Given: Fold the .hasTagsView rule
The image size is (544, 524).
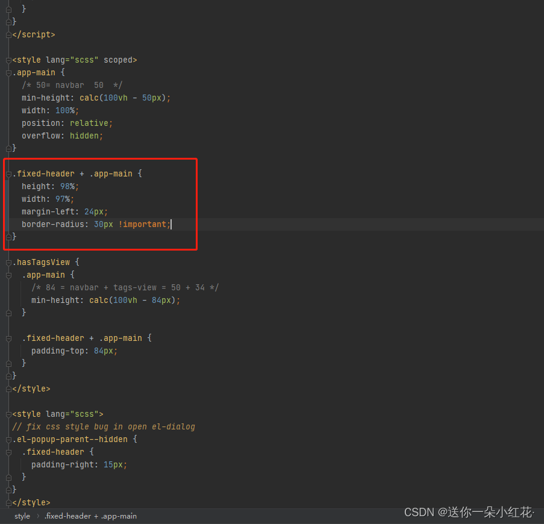Looking at the screenshot, I should point(8,263).
